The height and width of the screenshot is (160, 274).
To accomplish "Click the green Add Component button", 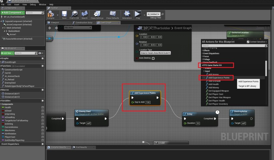I will coord(12,12).
